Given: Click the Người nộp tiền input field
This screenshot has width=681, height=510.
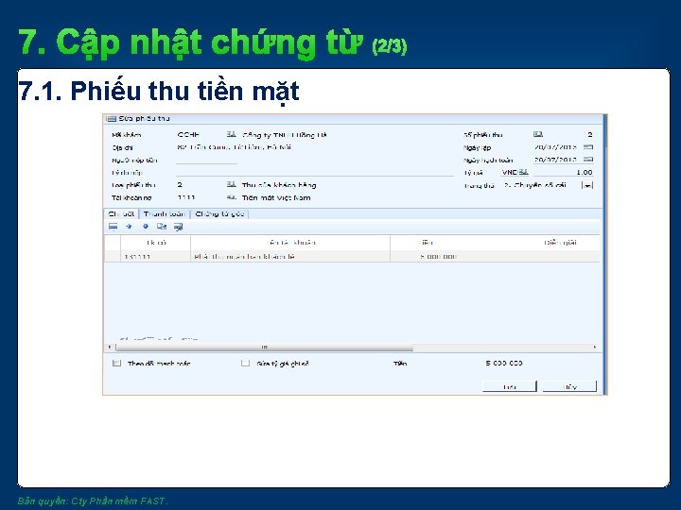Looking at the screenshot, I should pos(207,160).
